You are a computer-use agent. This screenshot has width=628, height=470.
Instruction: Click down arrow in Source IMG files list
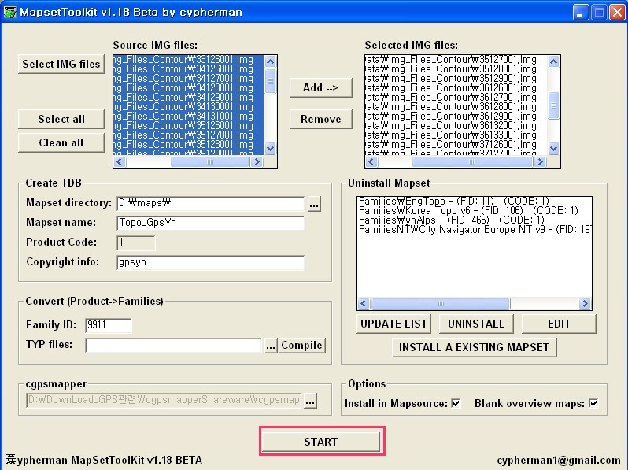tap(271, 149)
